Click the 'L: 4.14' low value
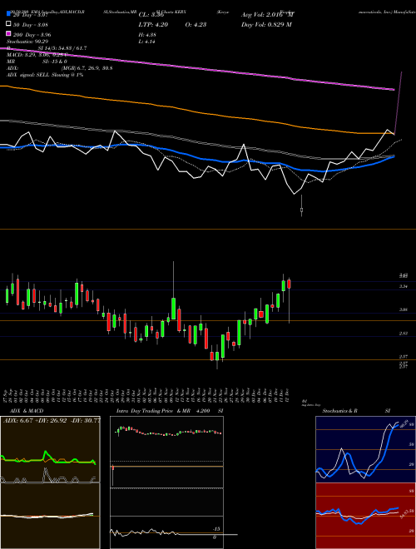Viewport: 416px width, 549px height. 146,42
